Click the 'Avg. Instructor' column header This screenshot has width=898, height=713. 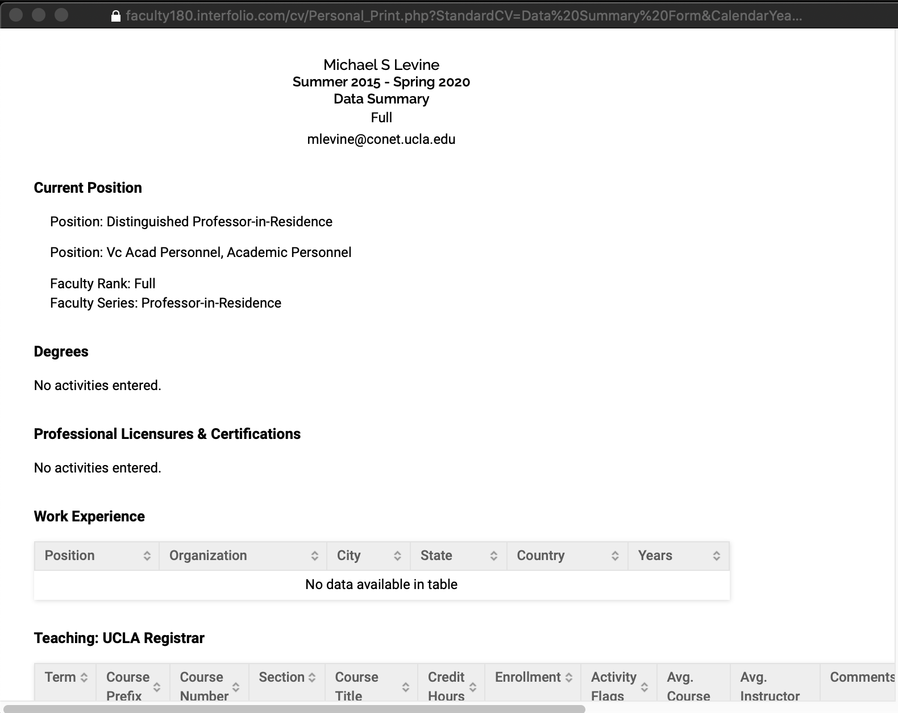click(775, 682)
